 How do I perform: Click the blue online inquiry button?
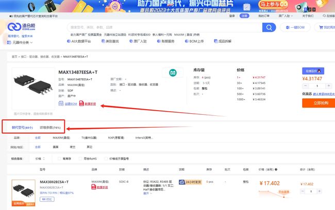pyautogui.click(x=313, y=71)
